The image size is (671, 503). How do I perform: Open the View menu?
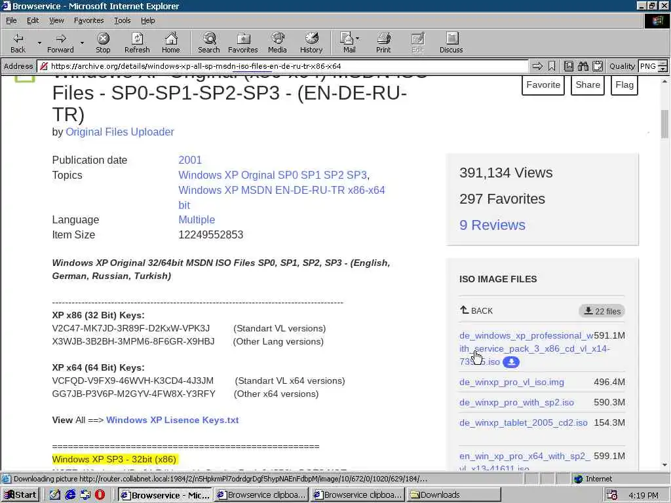[56, 20]
